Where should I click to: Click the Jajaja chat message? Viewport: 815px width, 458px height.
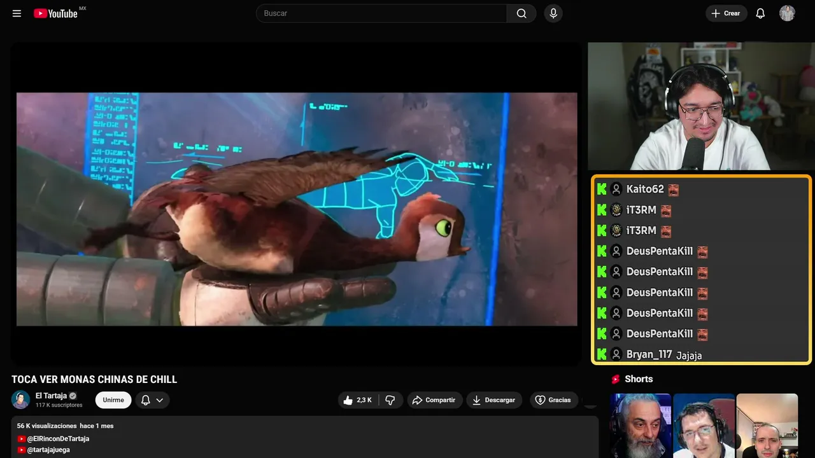pos(689,356)
